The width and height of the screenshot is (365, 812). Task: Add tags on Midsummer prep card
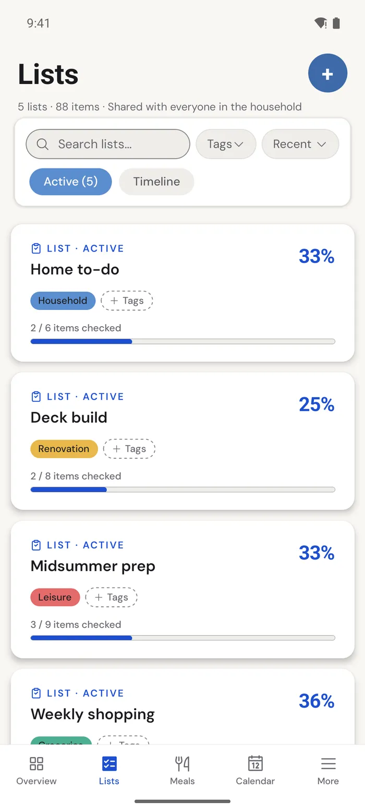tap(111, 597)
